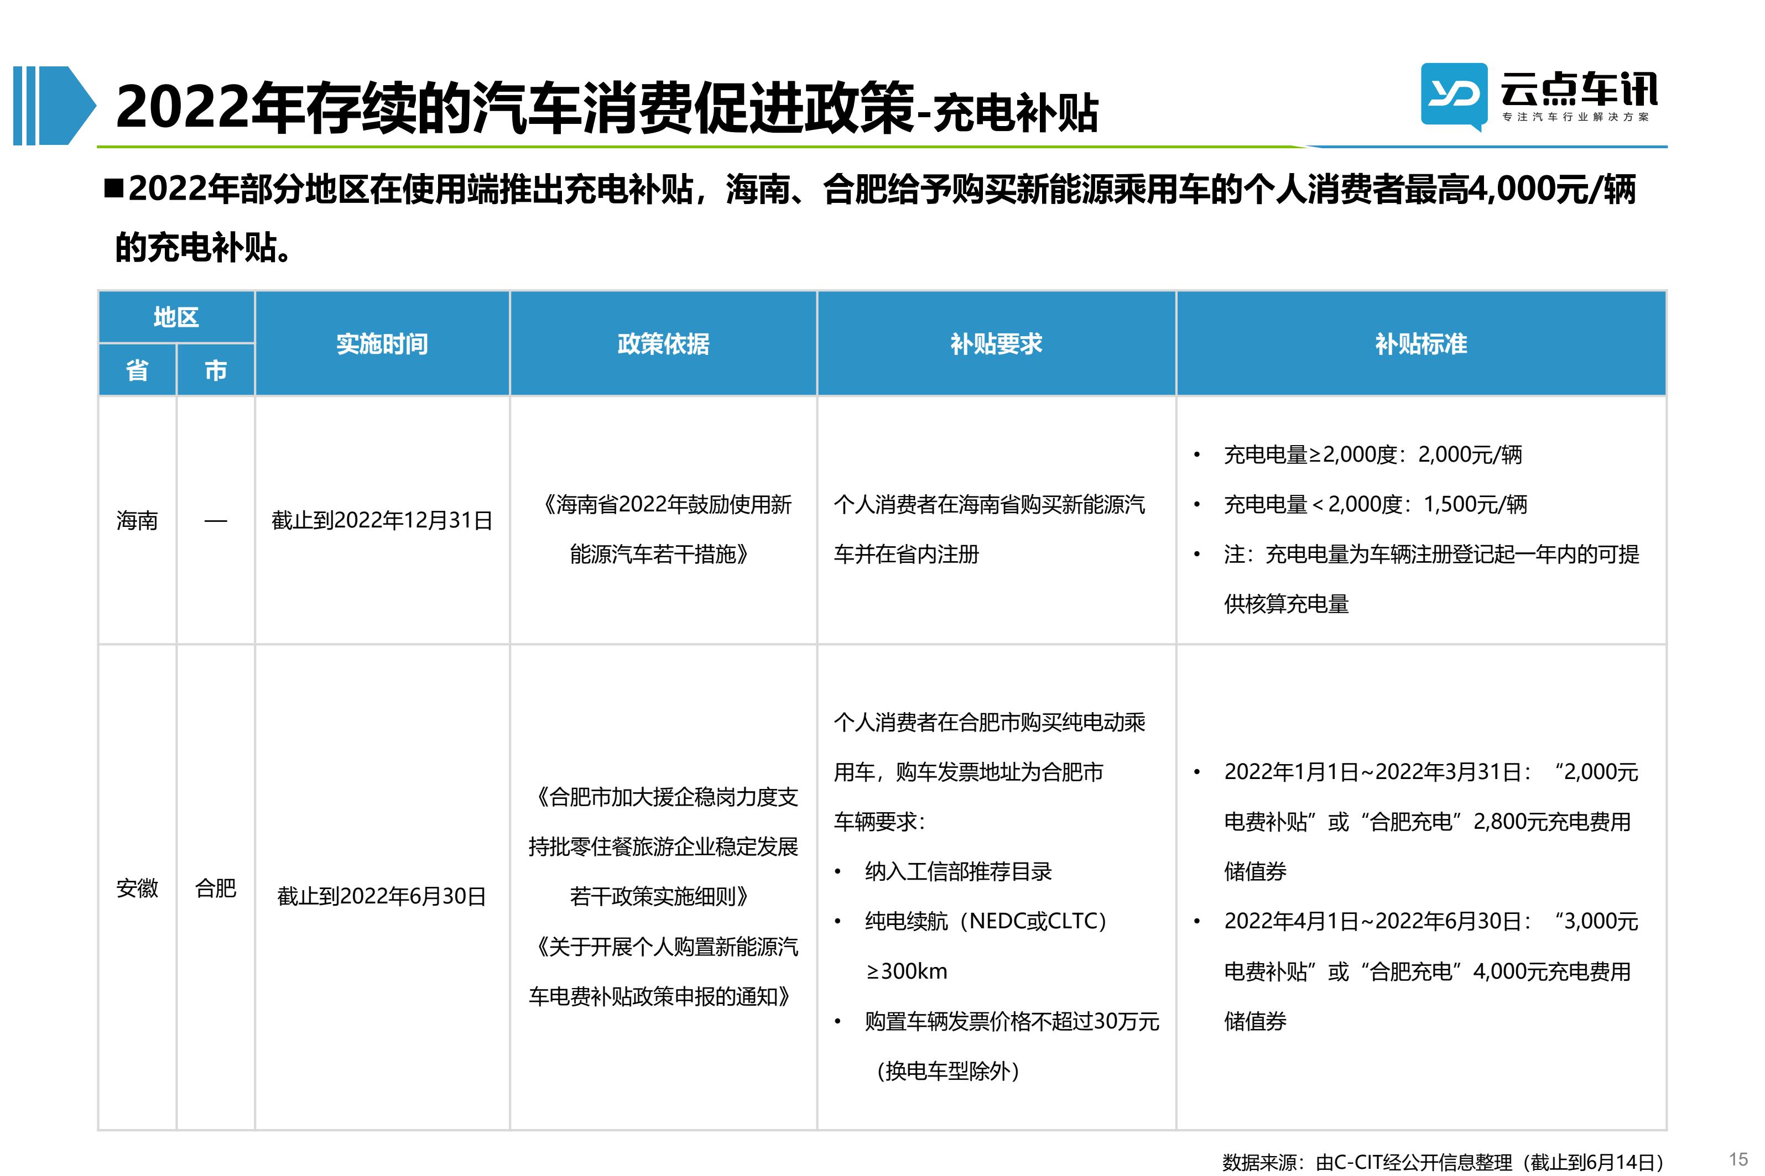Select the slide title 2022年存续的汽车消费促进政策
This screenshot has width=1765, height=1176.
pyautogui.click(x=514, y=109)
